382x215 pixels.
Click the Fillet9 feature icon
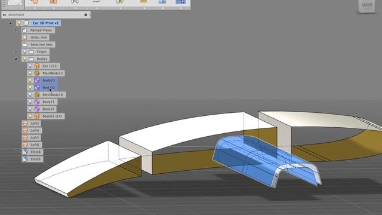(25, 159)
